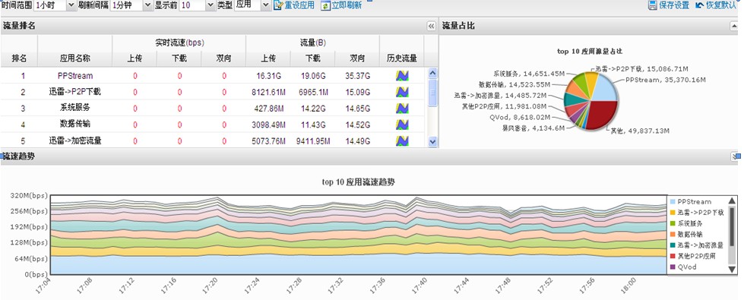This screenshot has width=744, height=300.
Task: Toggle QVod series in trend legend
Action: point(684,267)
